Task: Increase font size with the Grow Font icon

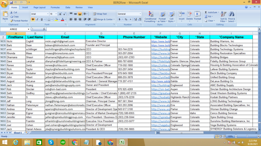Action: point(60,14)
